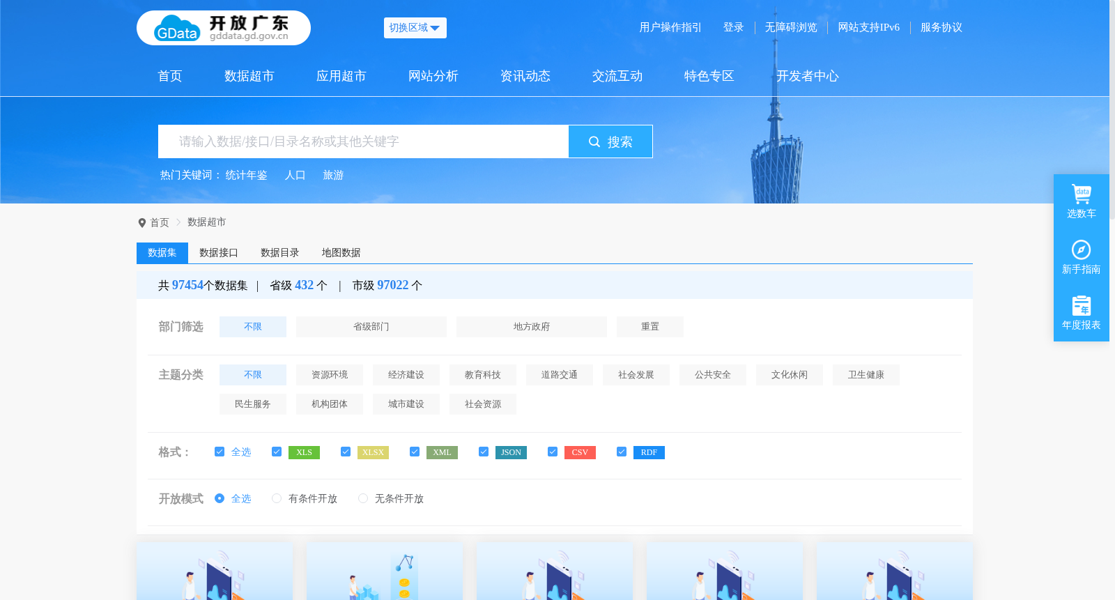Open the 服务协议 link
This screenshot has height=600, width=1115.
click(x=941, y=27)
